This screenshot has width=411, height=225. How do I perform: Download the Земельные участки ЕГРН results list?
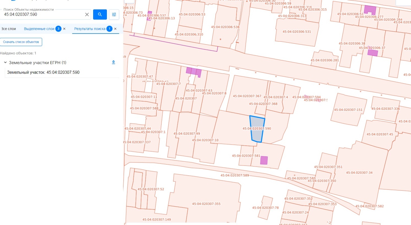pyautogui.click(x=113, y=62)
